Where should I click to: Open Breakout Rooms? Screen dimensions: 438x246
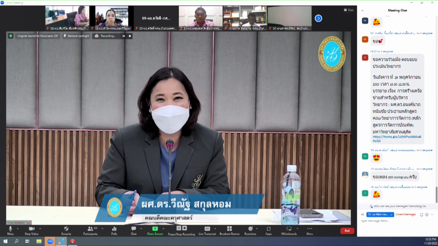click(229, 231)
